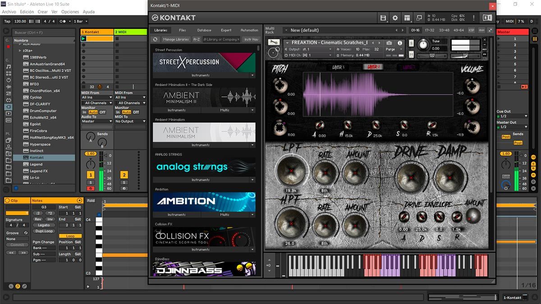This screenshot has height=304, width=541.
Task: Switch to Kontakt Expert tab
Action: [226, 30]
